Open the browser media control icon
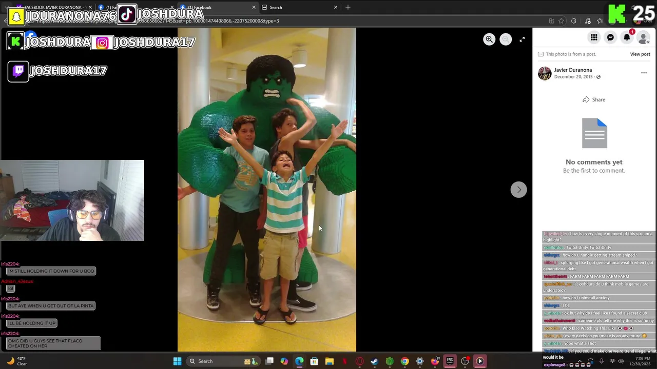The image size is (657, 369). pos(588,21)
